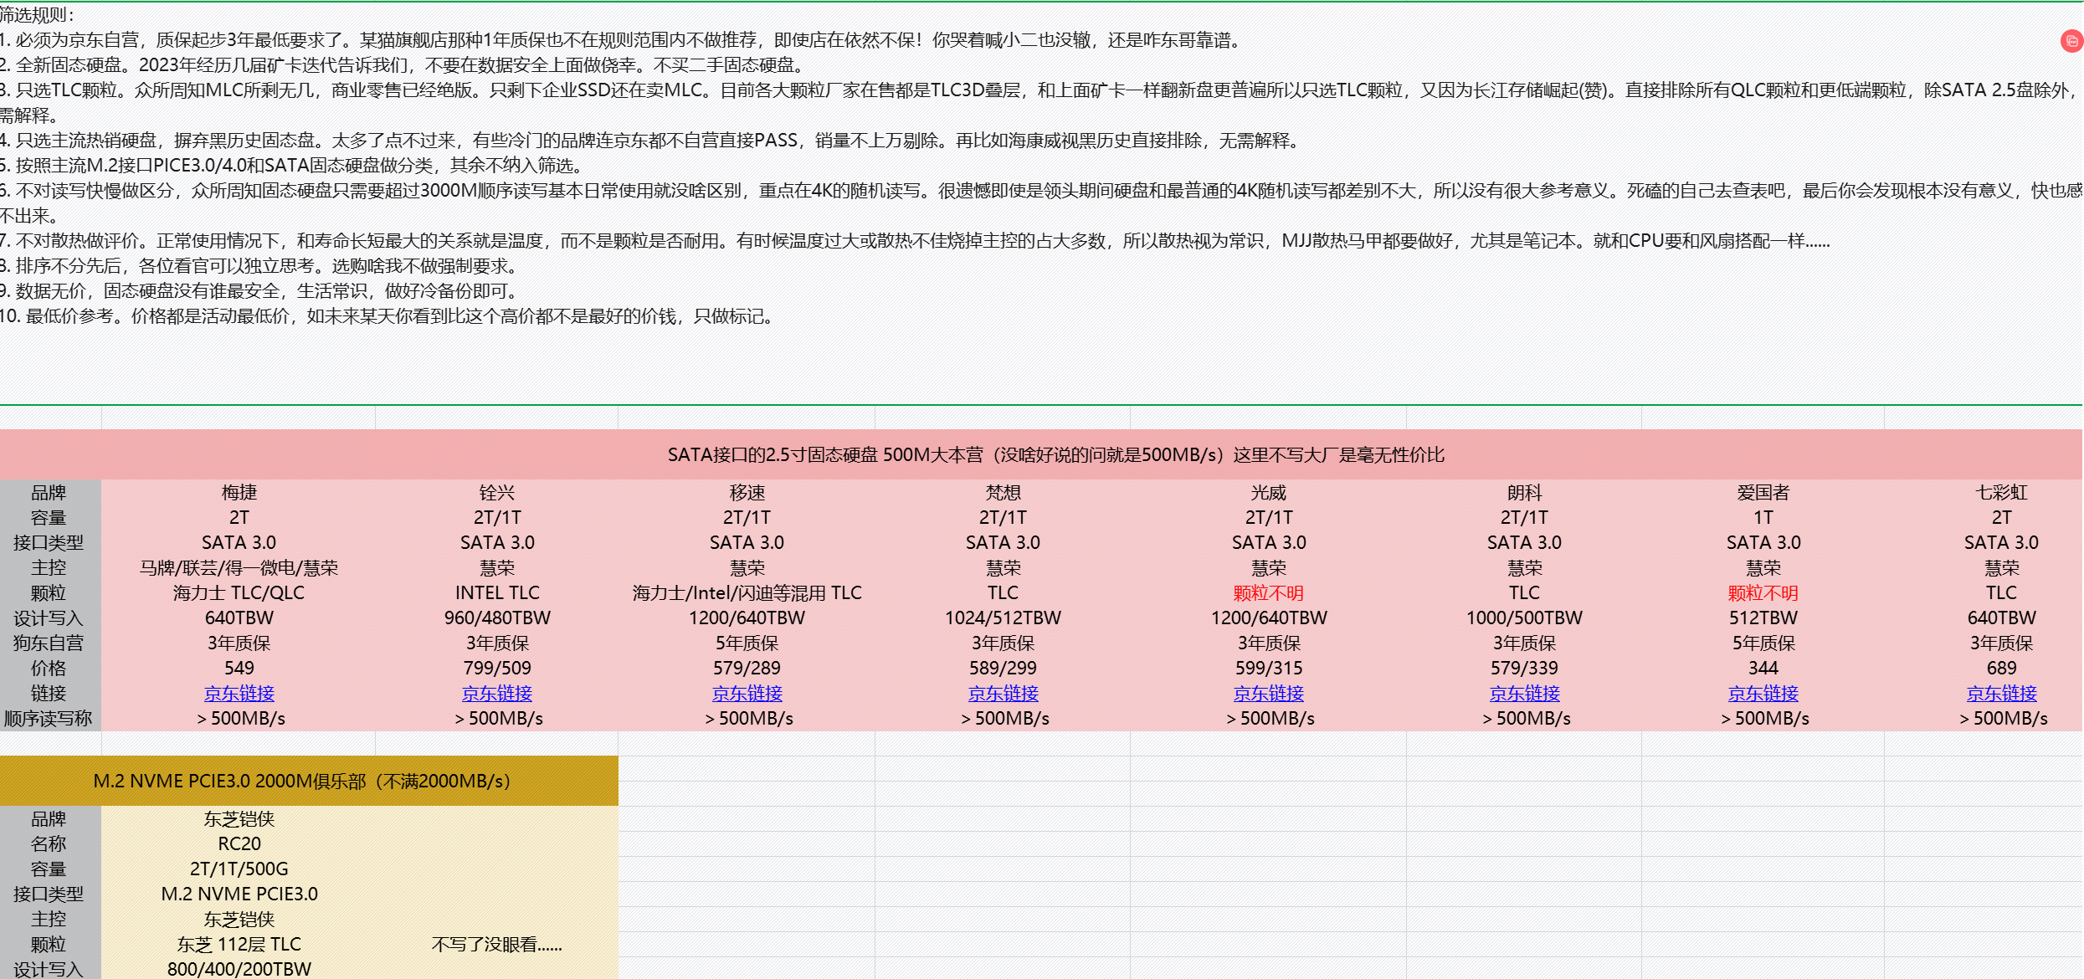Open 京东链接 under 朗科 column

(1524, 694)
